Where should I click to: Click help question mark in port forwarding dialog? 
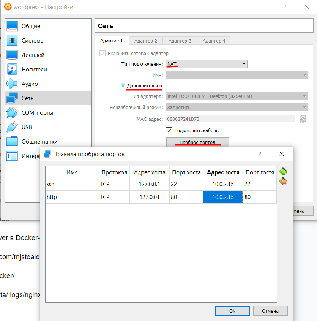point(260,154)
